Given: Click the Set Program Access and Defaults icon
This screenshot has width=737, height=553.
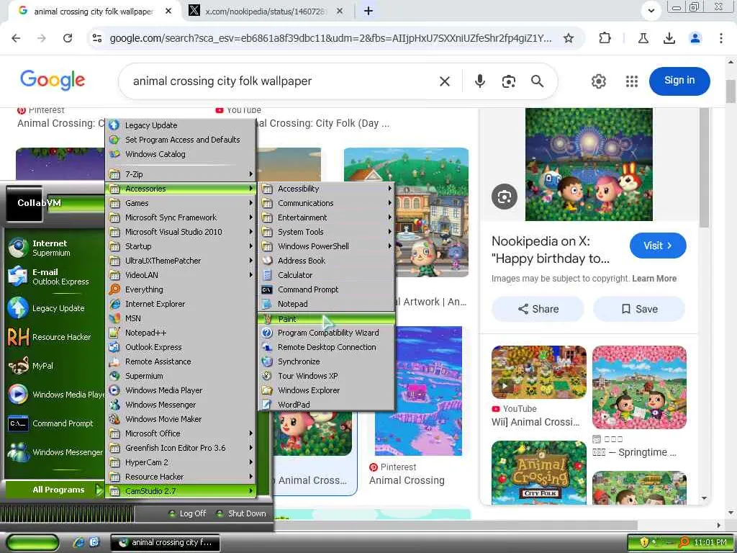Looking at the screenshot, I should 114,140.
